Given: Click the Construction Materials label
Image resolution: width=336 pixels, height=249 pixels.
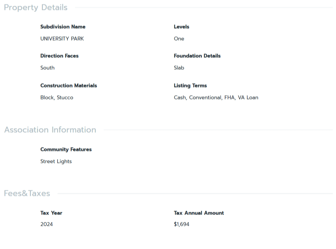Looking at the screenshot, I should point(69,86).
